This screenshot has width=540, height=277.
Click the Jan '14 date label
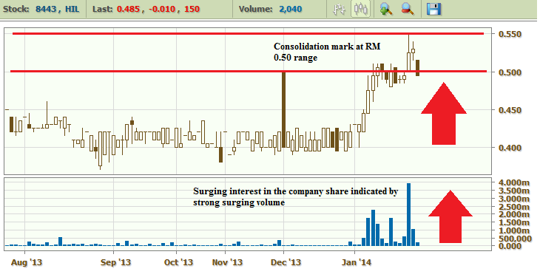[x=357, y=262]
